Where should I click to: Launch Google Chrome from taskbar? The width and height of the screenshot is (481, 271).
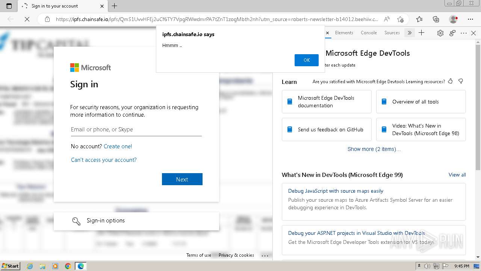[68, 266]
